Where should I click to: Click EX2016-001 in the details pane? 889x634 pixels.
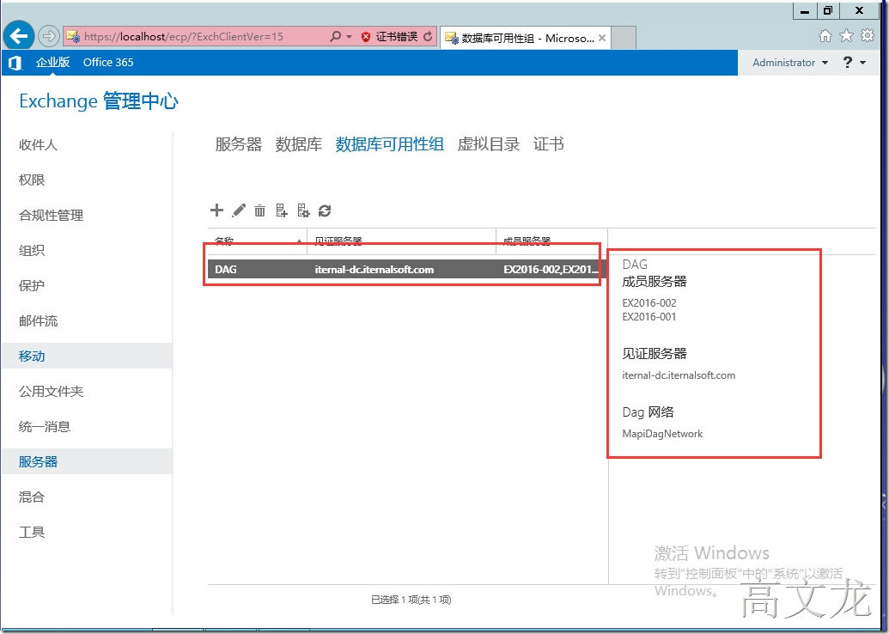[x=649, y=317]
